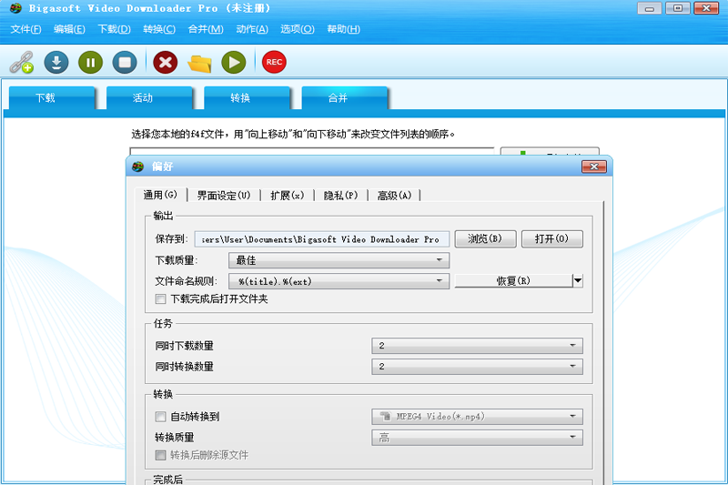The height and width of the screenshot is (485, 728).
Task: Open 合并(M) menu
Action: click(206, 29)
